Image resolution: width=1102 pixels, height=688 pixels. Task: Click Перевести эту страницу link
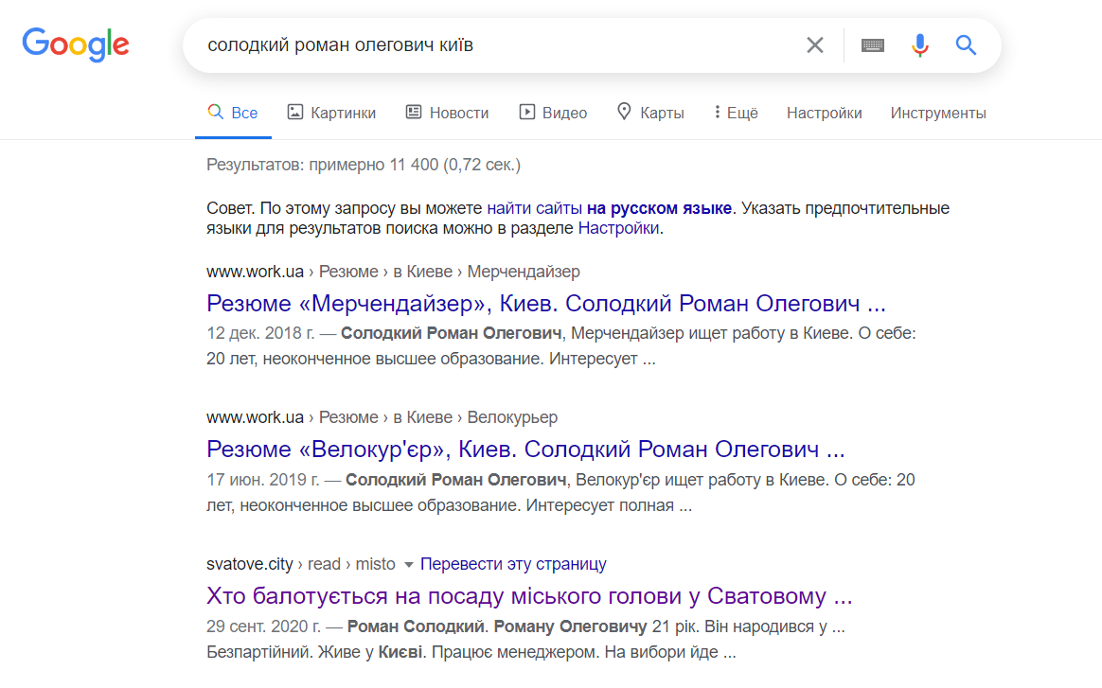coord(513,564)
